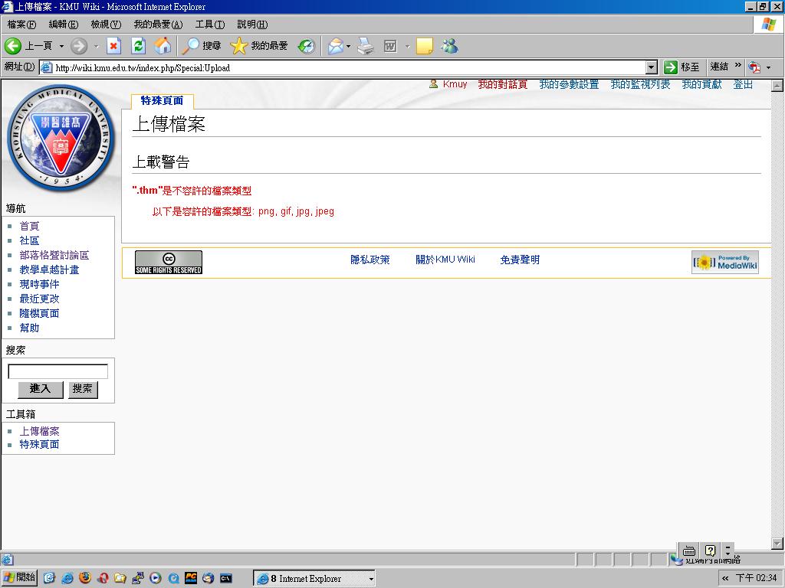Open 最近更改 recent changes link

tap(39, 299)
